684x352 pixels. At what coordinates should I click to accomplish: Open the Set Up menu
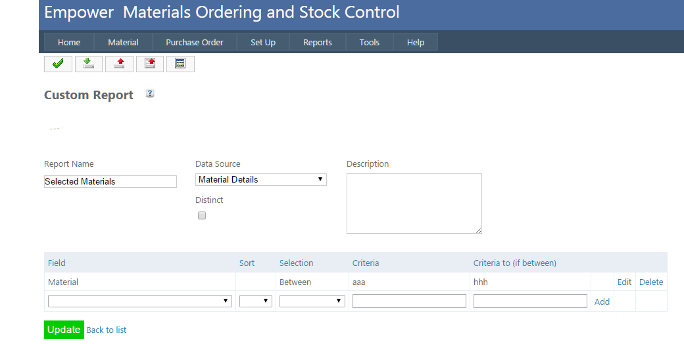262,42
